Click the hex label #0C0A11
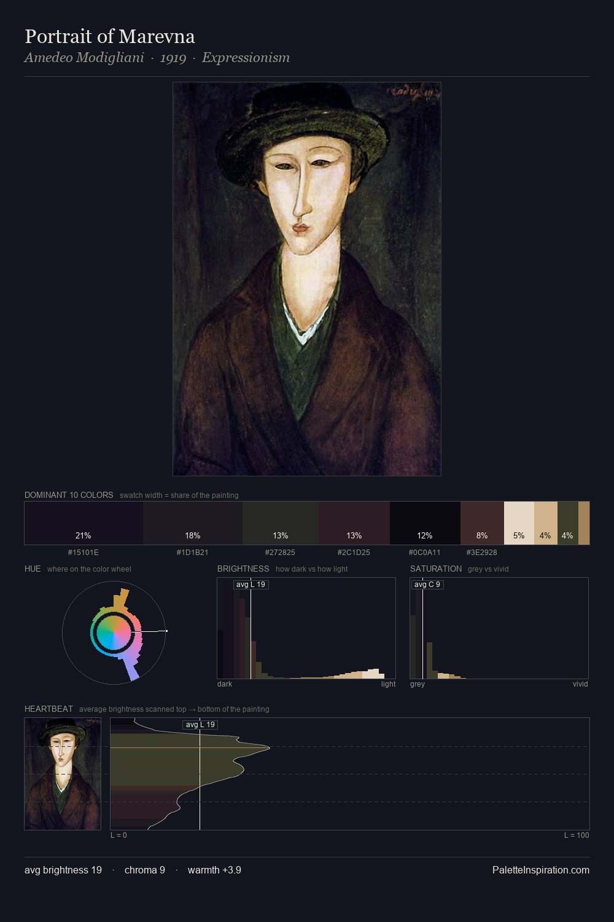The image size is (614, 922). click(425, 552)
